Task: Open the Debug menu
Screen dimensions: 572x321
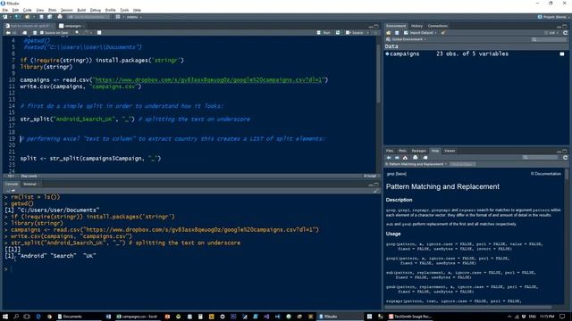Action: click(x=96, y=10)
